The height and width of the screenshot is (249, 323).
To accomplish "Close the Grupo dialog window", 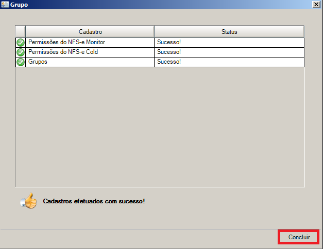I will point(316,4).
